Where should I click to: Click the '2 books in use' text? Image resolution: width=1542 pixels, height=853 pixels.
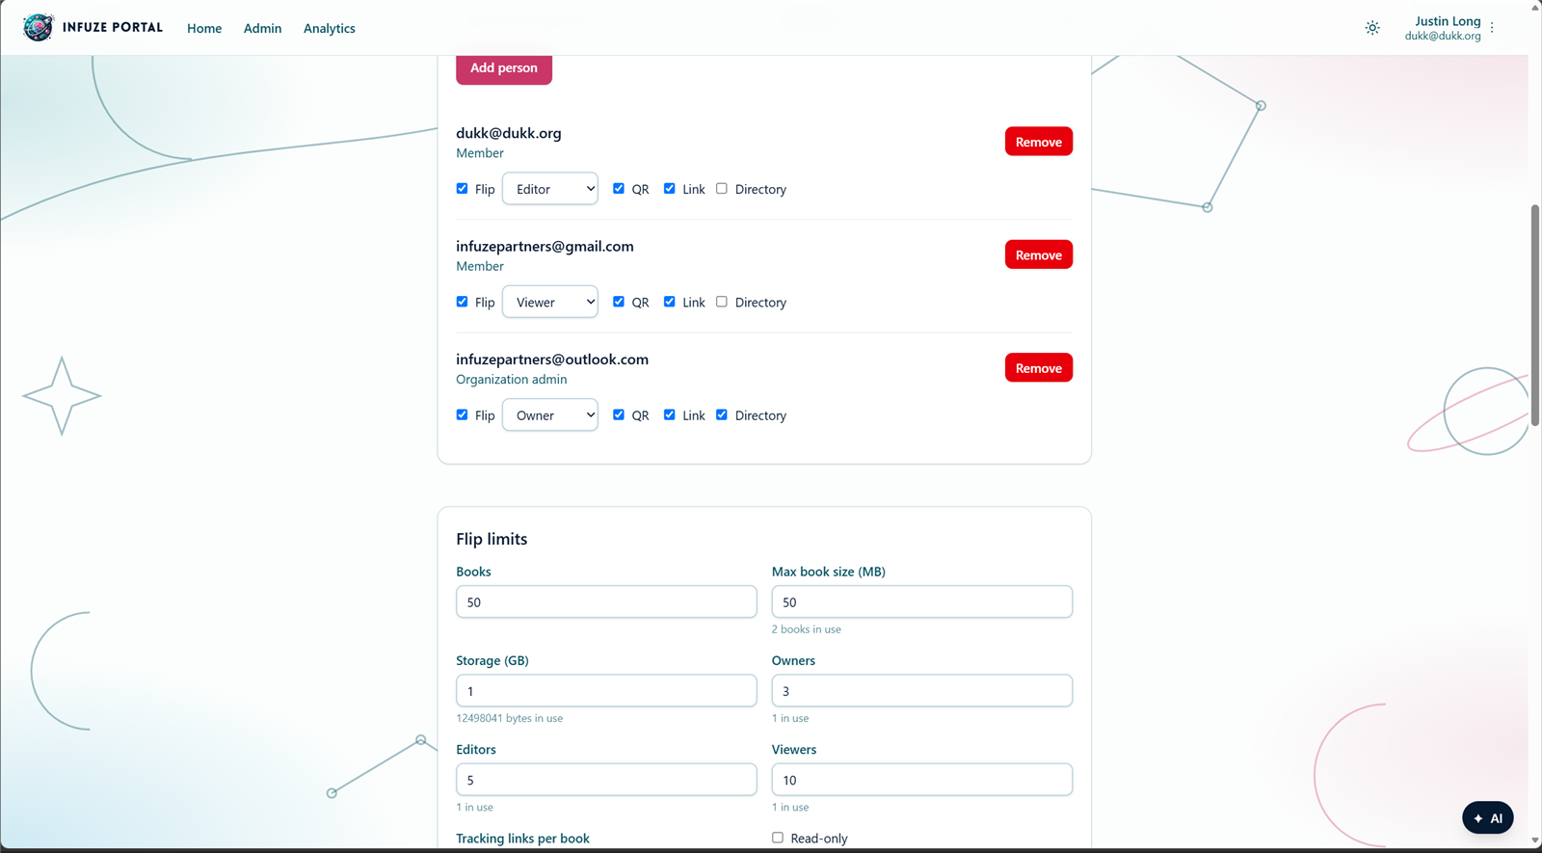(807, 629)
